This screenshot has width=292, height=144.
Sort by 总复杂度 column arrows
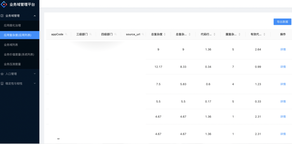point(165,34)
